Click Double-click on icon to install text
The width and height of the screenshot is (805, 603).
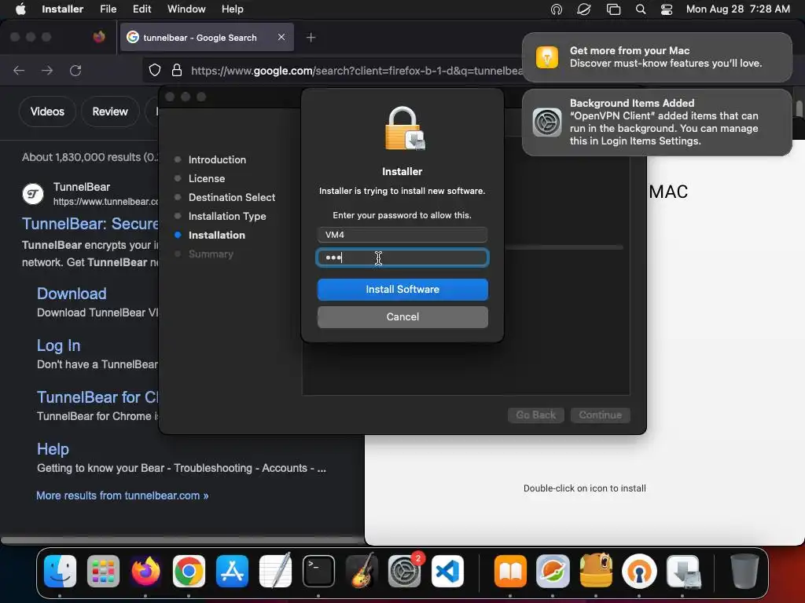point(585,488)
